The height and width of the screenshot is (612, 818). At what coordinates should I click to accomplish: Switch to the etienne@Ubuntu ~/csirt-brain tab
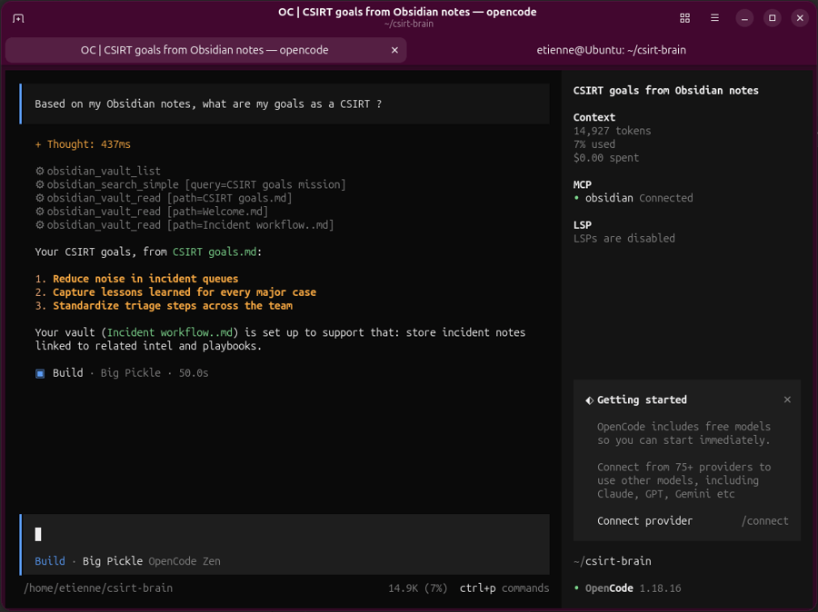click(x=612, y=50)
